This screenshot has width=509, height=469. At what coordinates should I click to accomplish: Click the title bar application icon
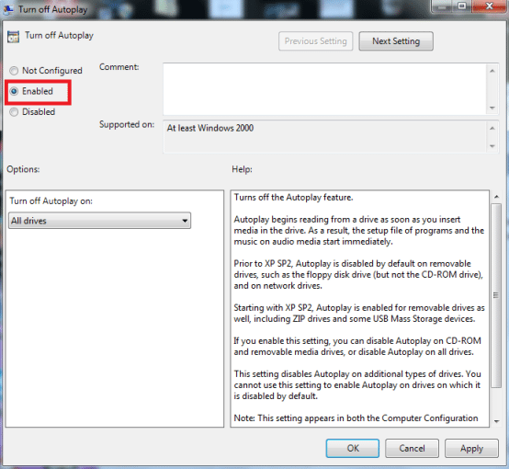click(x=8, y=9)
